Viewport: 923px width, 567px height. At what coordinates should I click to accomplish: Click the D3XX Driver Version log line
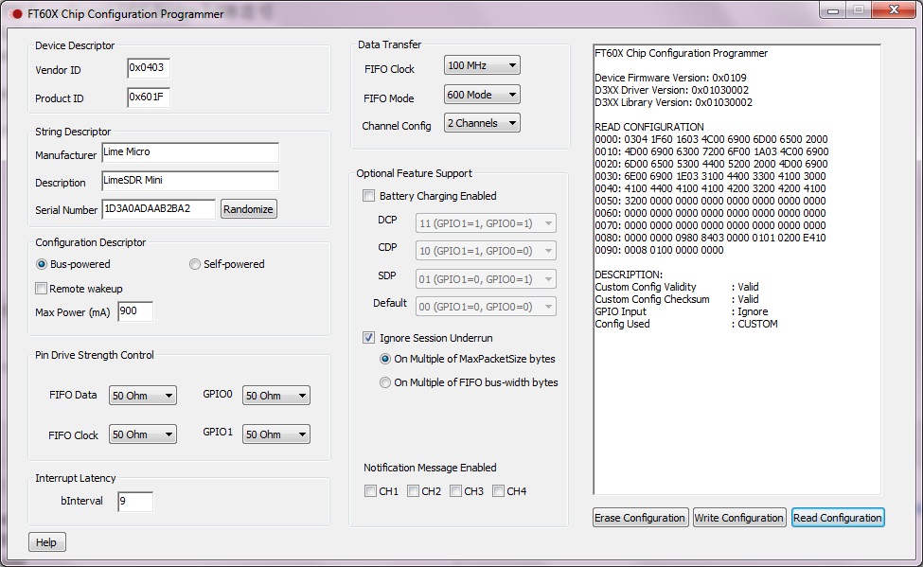(671, 90)
